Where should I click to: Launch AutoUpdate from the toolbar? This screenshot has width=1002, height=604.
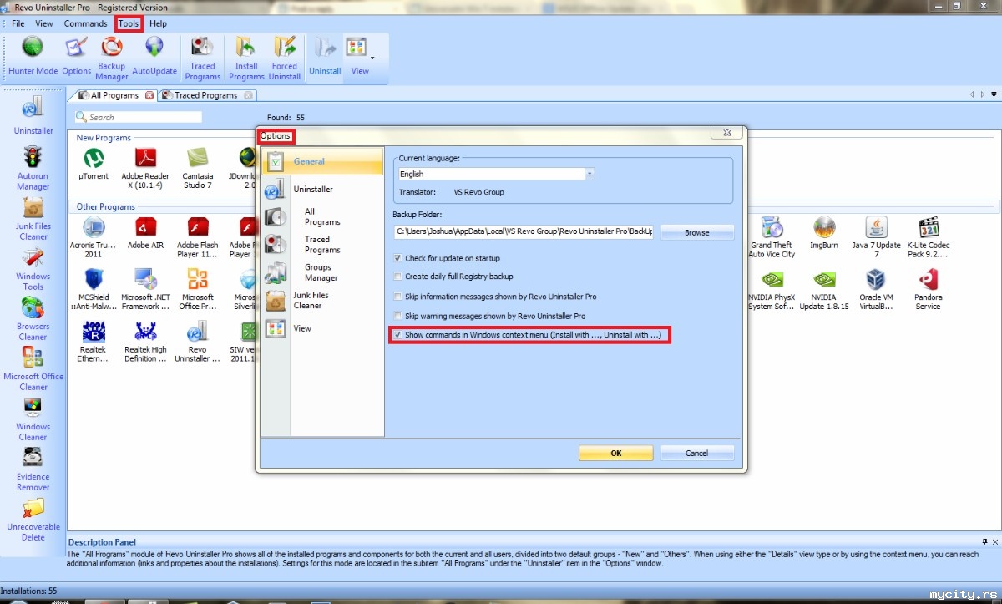click(x=154, y=57)
